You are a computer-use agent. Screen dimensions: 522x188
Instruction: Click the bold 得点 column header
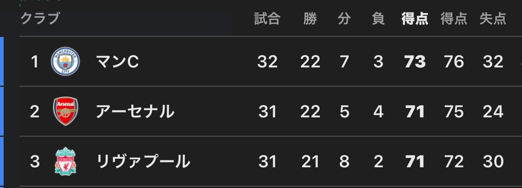pos(415,19)
